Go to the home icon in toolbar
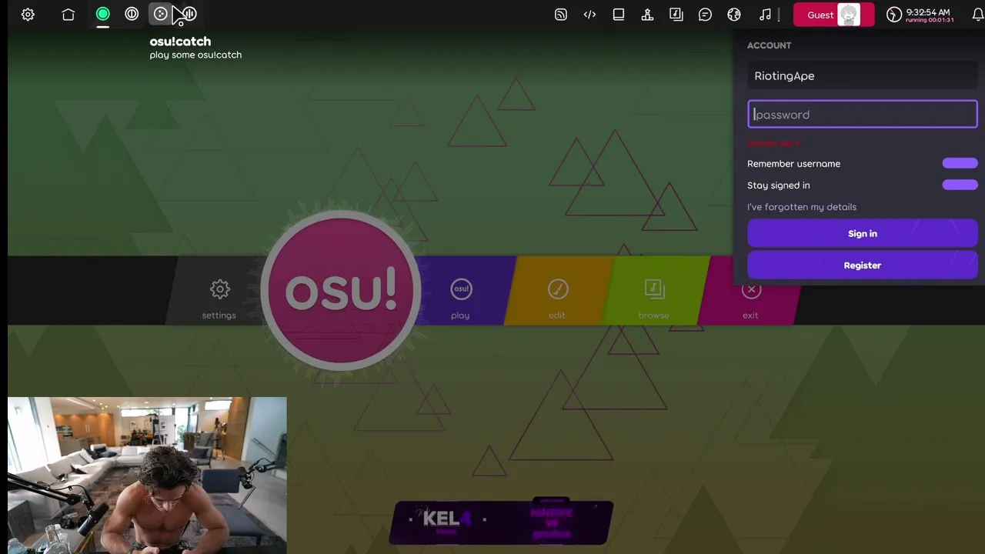This screenshot has height=554, width=985. (68, 15)
